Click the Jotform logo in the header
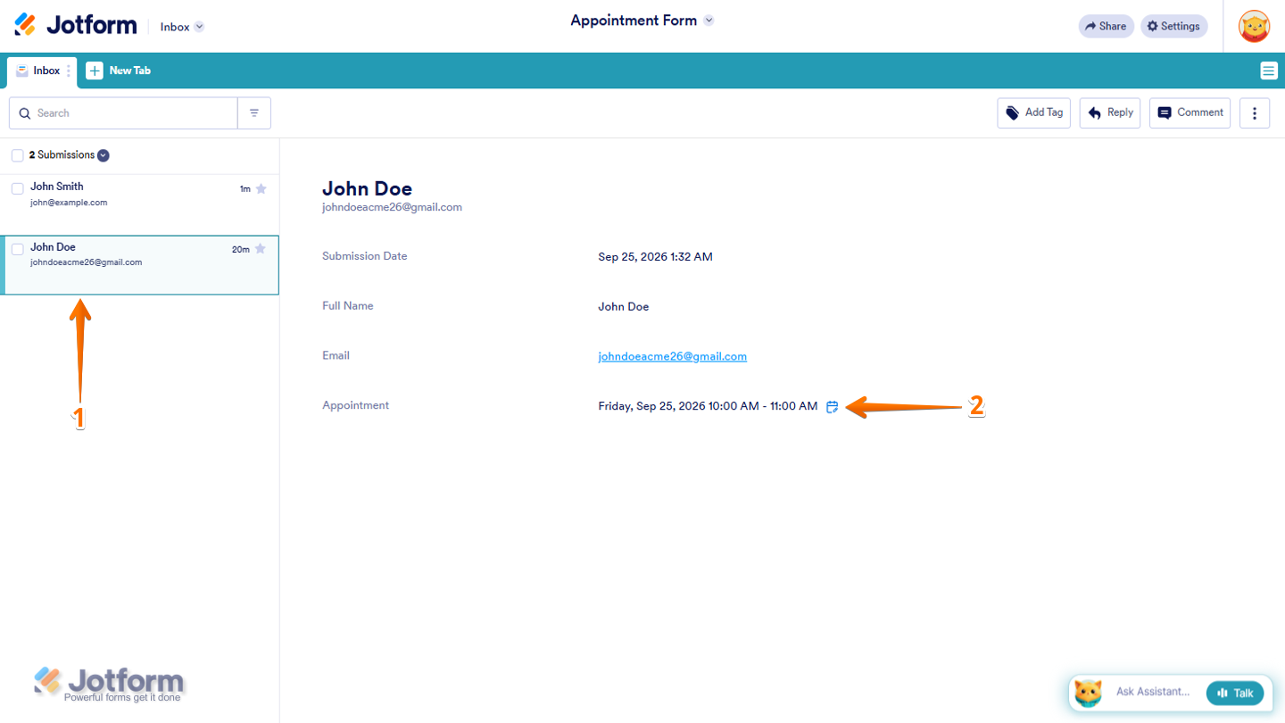 click(x=76, y=26)
